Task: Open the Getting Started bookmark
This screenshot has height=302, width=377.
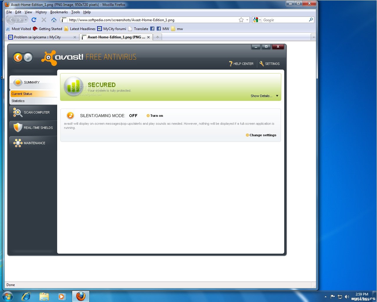Action: click(47, 29)
